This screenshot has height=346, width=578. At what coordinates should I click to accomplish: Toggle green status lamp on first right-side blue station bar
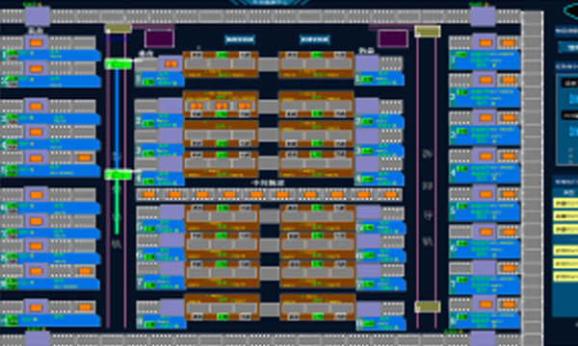[x=461, y=55]
